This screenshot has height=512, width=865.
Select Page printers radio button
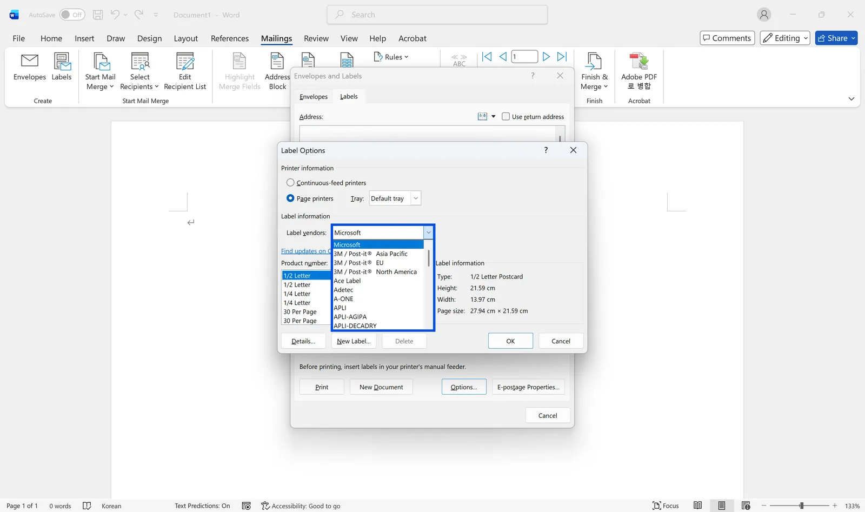pyautogui.click(x=290, y=198)
